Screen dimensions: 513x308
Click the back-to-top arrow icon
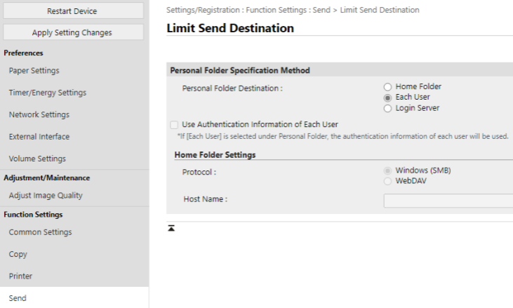(171, 228)
